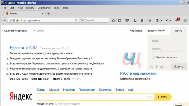Log in via VK icon
Image resolution: width=189 pixels, height=106 pixels.
(151, 67)
